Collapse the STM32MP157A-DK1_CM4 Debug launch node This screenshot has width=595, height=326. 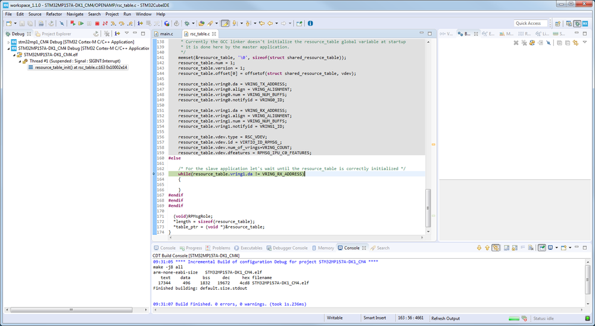(9, 49)
